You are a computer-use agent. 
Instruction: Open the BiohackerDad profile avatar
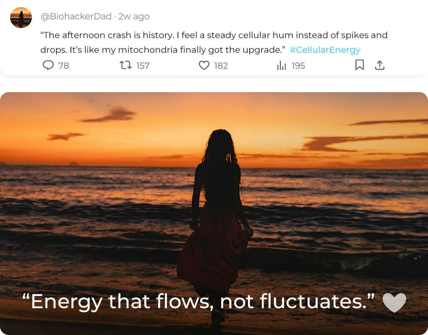(x=21, y=18)
